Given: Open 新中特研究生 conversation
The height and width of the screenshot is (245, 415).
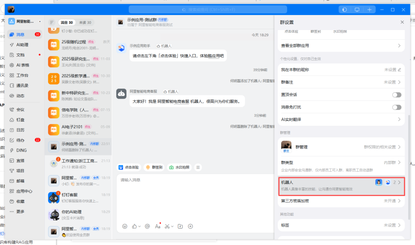Looking at the screenshot, I should [x=78, y=96].
